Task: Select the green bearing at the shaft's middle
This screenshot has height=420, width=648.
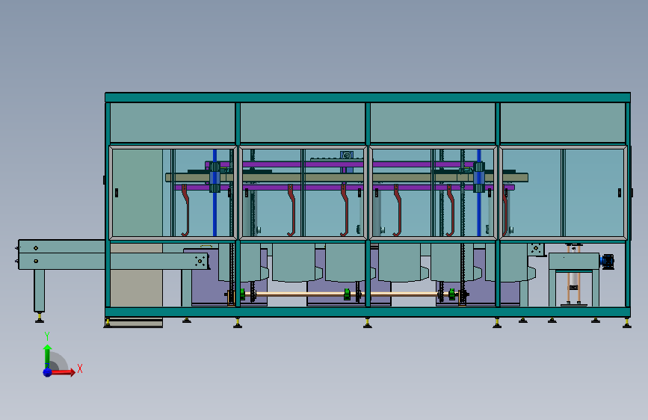Action: (347, 294)
